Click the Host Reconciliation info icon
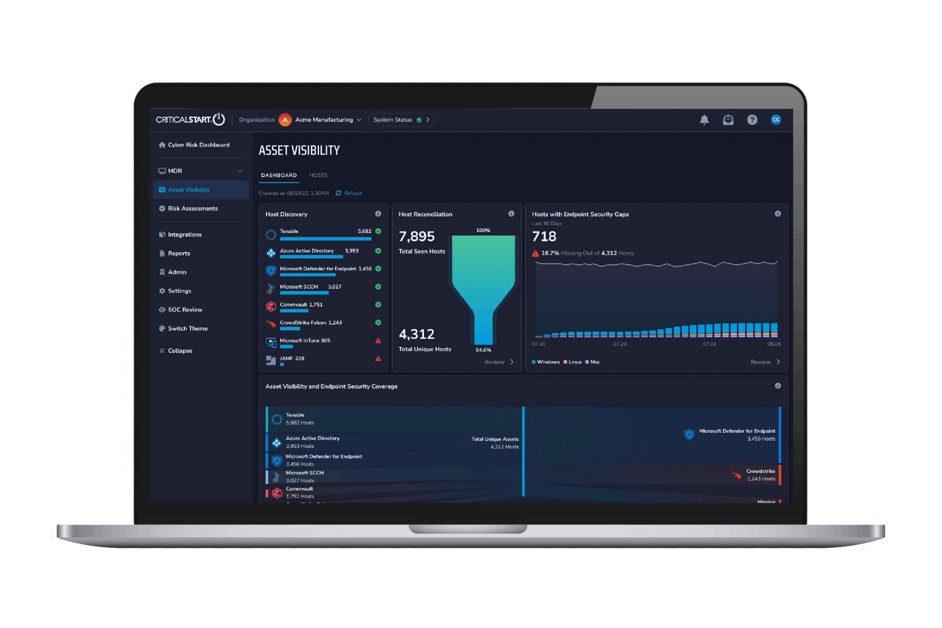 pyautogui.click(x=511, y=214)
